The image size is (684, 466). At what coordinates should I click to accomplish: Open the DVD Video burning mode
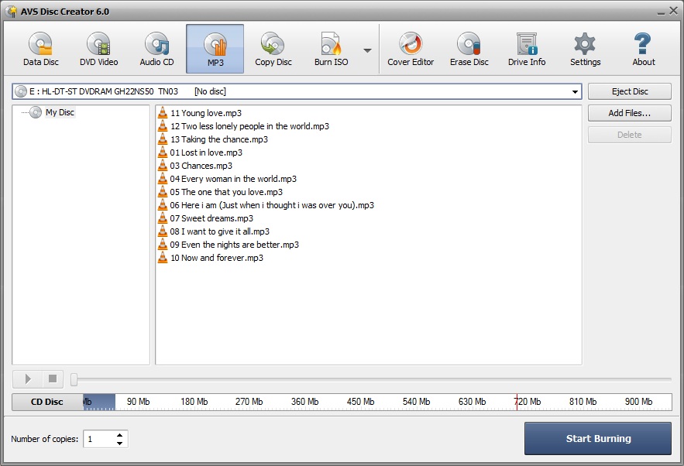98,48
